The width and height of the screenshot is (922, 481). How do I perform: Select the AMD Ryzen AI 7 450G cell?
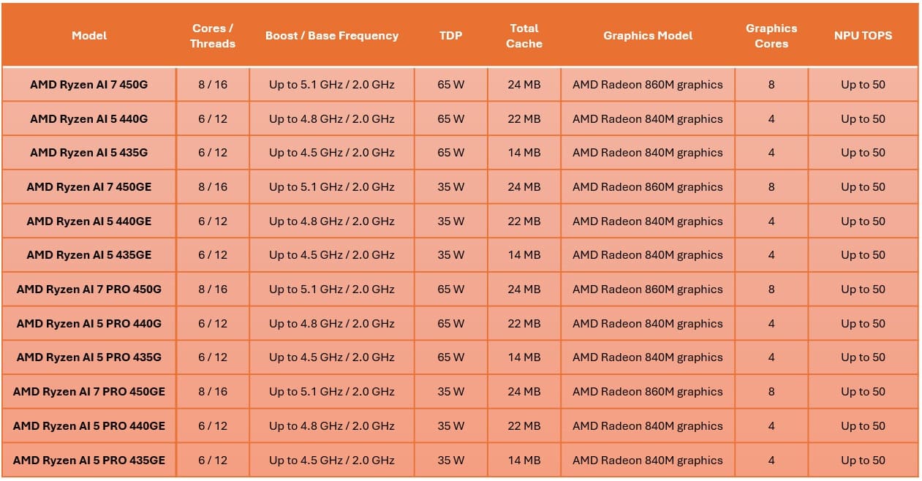coord(89,85)
